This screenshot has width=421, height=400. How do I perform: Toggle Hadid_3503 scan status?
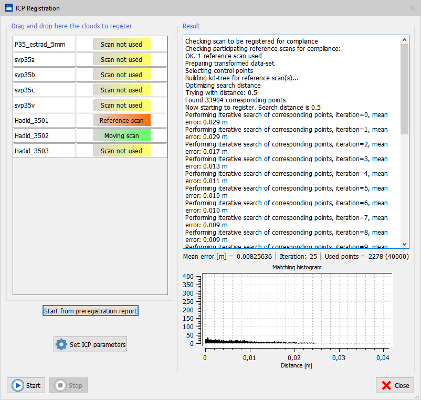point(122,151)
